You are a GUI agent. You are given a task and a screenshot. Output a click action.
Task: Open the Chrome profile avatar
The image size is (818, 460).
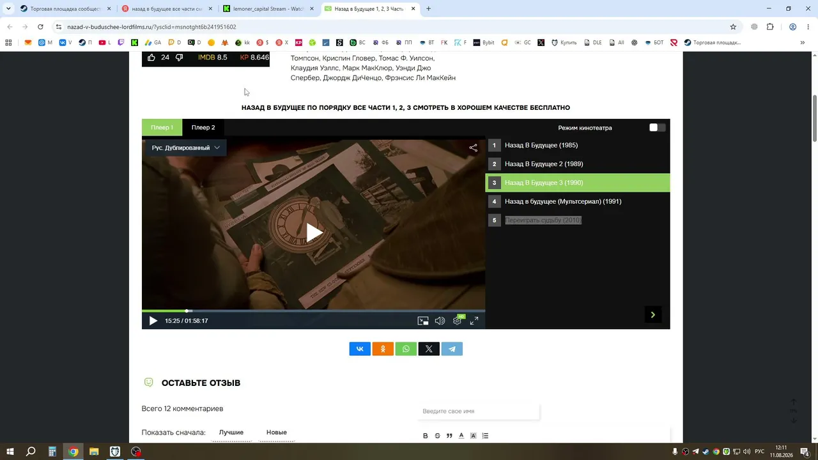(792, 27)
